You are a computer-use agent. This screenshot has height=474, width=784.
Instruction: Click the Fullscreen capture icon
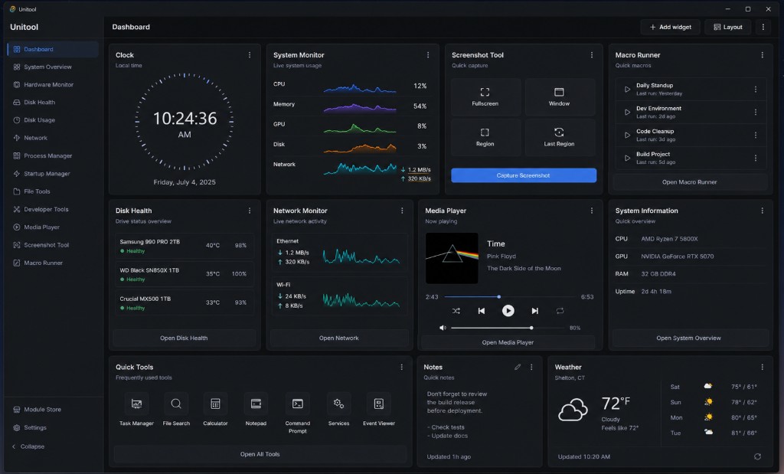[x=485, y=92]
